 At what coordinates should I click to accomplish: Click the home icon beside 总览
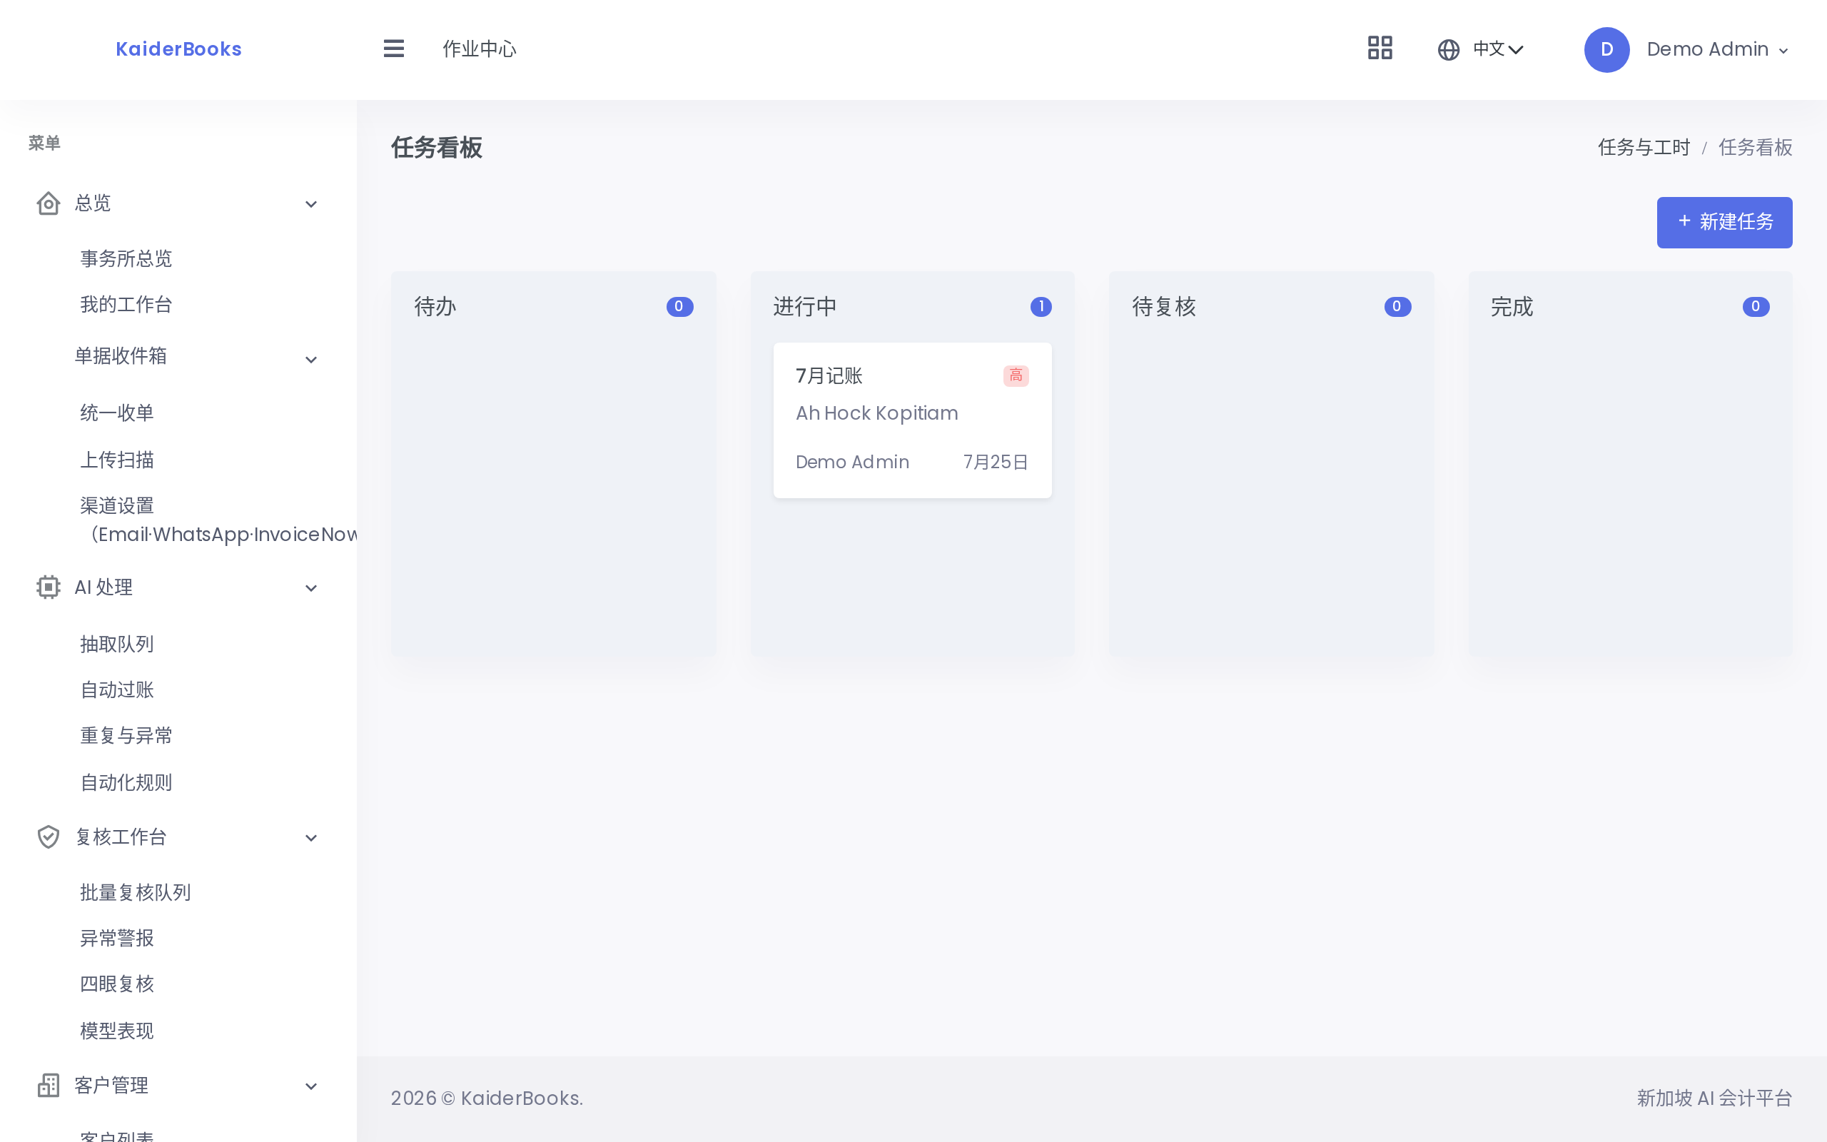tap(49, 203)
